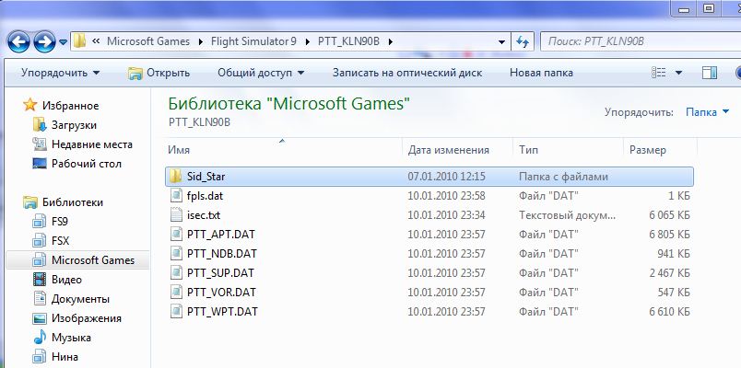Open Рабочий стол in the navigation pane
This screenshot has height=368, width=741.
[x=87, y=164]
